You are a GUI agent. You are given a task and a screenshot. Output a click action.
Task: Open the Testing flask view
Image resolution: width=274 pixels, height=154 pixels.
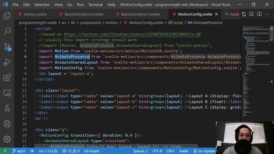point(7,108)
